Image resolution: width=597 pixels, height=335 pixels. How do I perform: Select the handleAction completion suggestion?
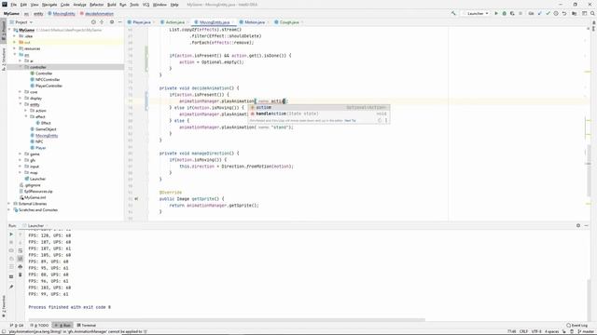tap(319, 114)
